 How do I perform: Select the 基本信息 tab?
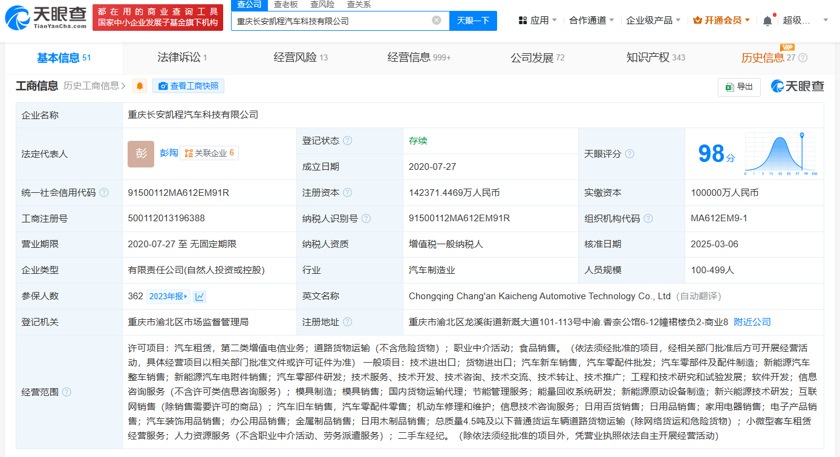coord(64,58)
